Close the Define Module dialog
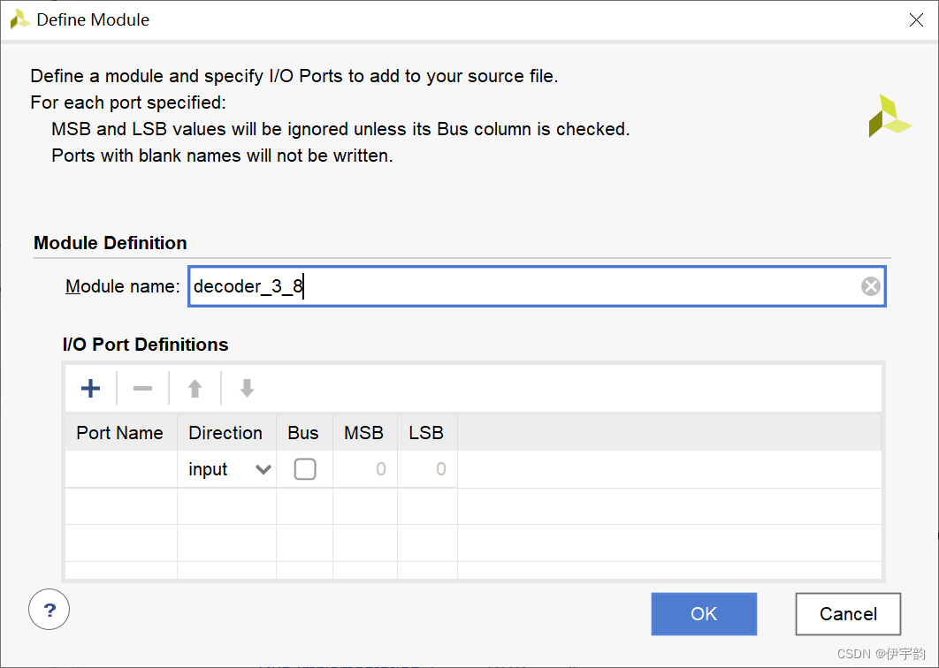Screen dimensions: 939x668 [x=917, y=19]
